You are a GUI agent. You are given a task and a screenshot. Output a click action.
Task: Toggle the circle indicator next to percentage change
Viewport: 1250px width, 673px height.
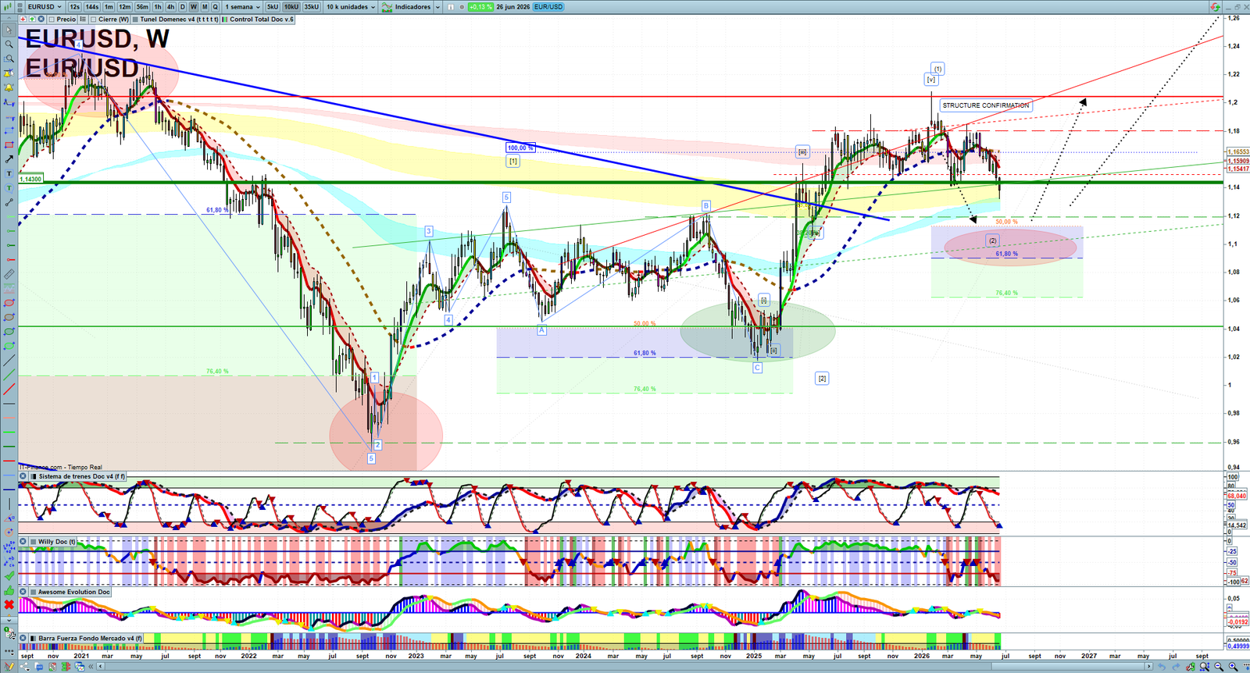point(462,7)
